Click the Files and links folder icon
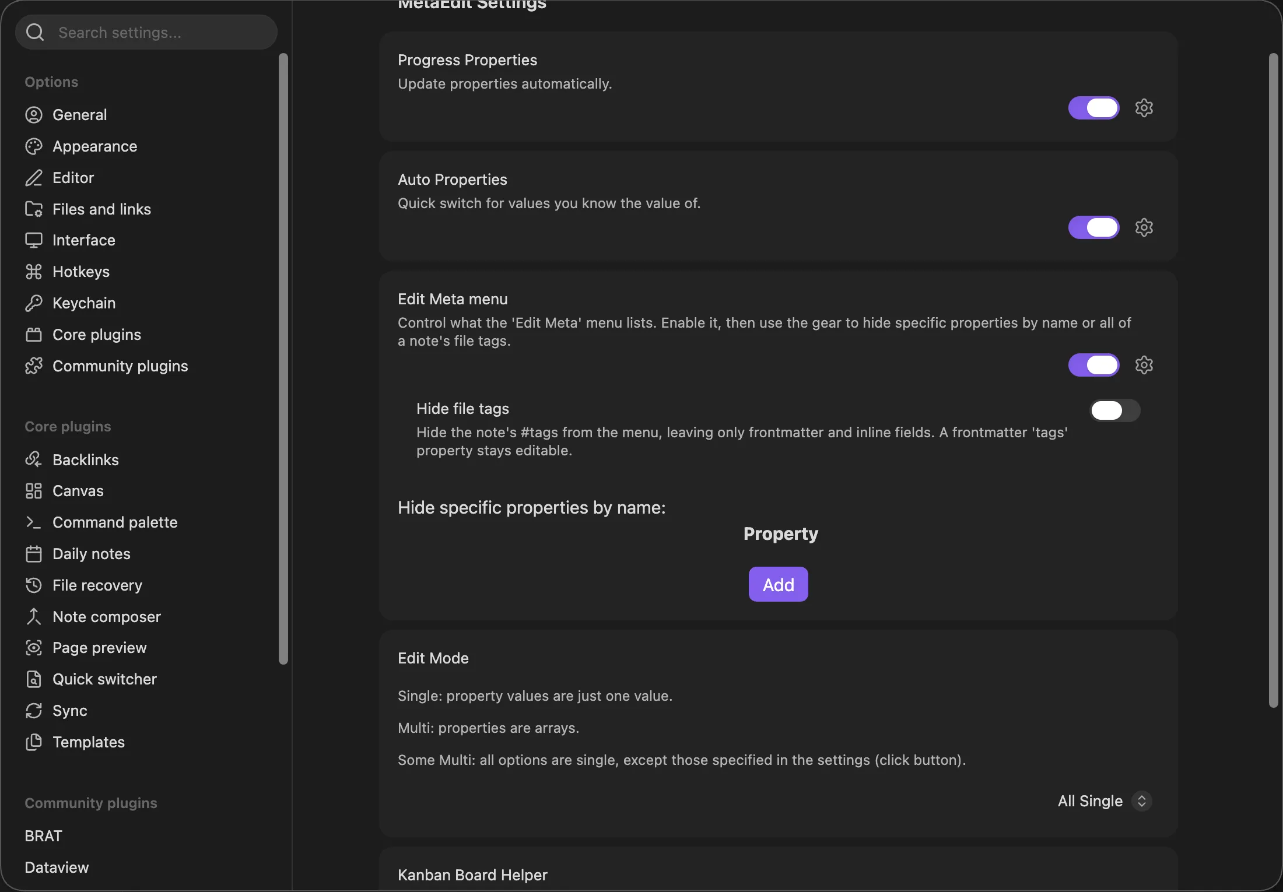Image resolution: width=1283 pixels, height=892 pixels. pos(34,209)
